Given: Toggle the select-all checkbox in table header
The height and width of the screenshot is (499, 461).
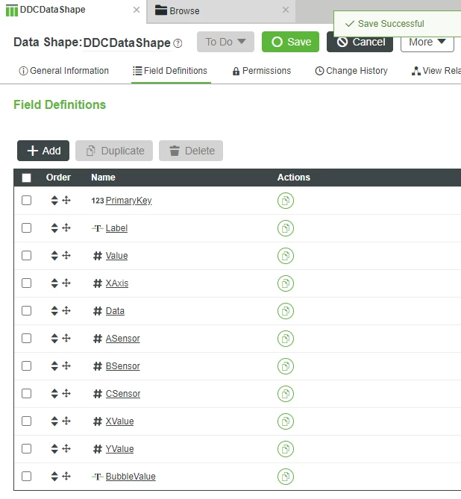Looking at the screenshot, I should coord(26,178).
